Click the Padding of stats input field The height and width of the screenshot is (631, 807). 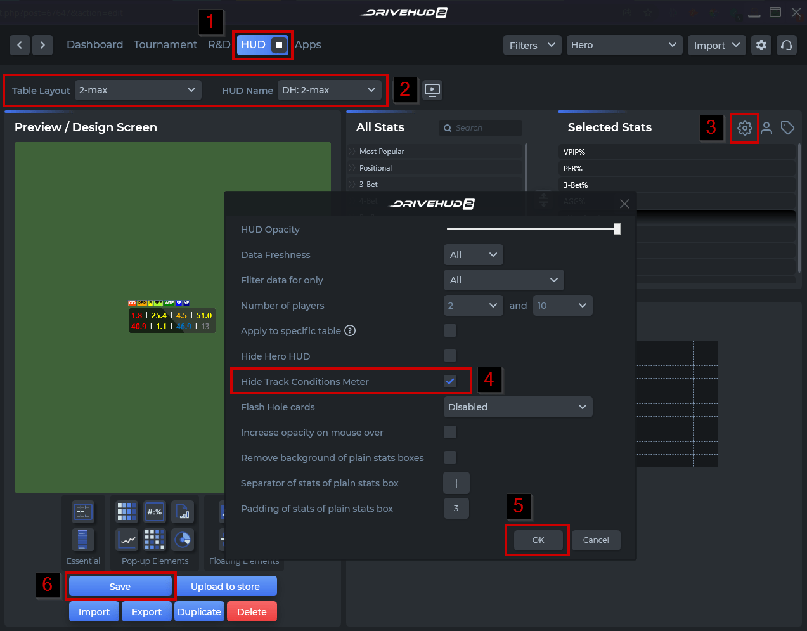click(456, 508)
